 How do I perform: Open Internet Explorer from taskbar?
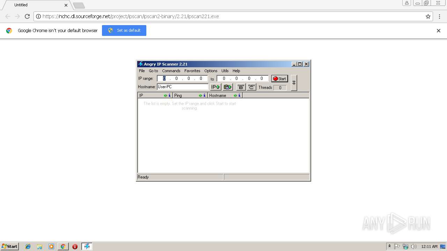tap(28, 246)
